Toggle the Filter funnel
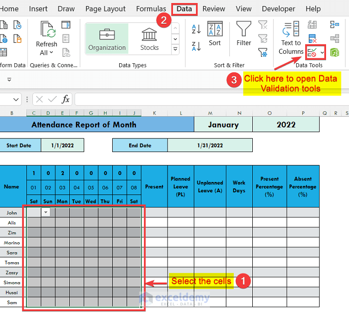Screen dimensions: 349x315 click(244, 33)
